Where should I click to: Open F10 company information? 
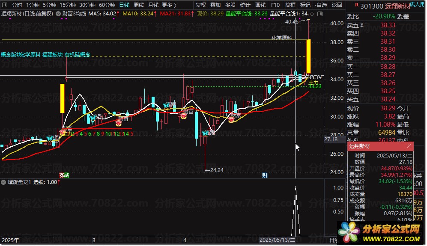pyautogui.click(x=275, y=5)
